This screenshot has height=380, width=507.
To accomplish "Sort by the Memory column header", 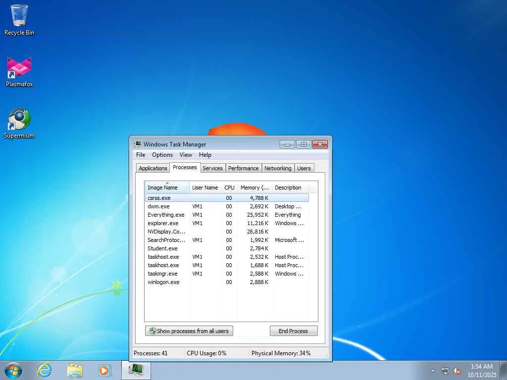I will [x=254, y=188].
